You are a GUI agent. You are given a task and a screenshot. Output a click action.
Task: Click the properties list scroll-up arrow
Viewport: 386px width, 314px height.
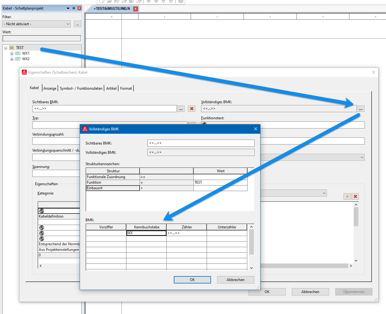click(356, 205)
